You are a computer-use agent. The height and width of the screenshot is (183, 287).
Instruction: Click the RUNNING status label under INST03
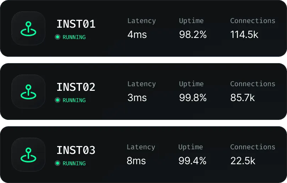coord(74,163)
